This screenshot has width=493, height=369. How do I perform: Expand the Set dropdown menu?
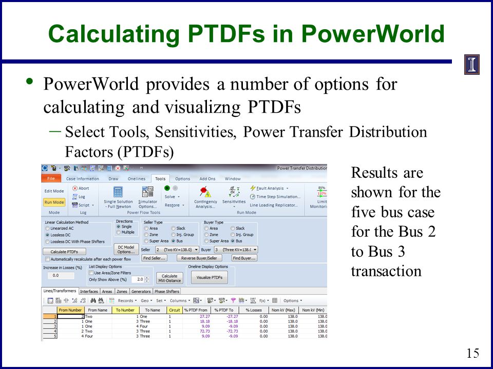(x=161, y=301)
